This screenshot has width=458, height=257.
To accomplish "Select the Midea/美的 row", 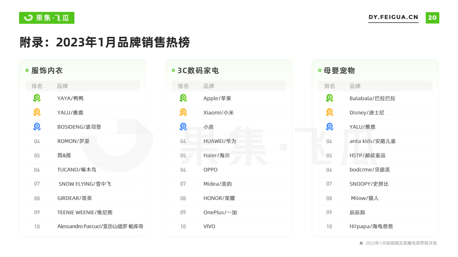I will [229, 184].
